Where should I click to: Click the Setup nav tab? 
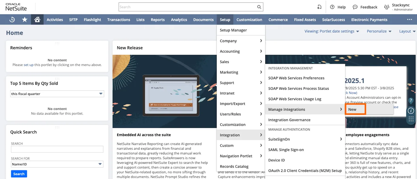(x=225, y=20)
